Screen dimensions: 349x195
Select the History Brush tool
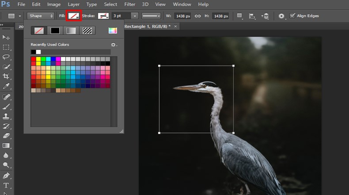click(6, 126)
